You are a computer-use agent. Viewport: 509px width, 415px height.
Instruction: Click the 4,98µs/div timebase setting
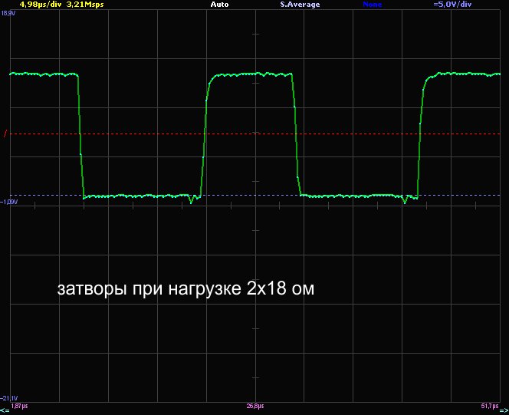[x=41, y=5]
